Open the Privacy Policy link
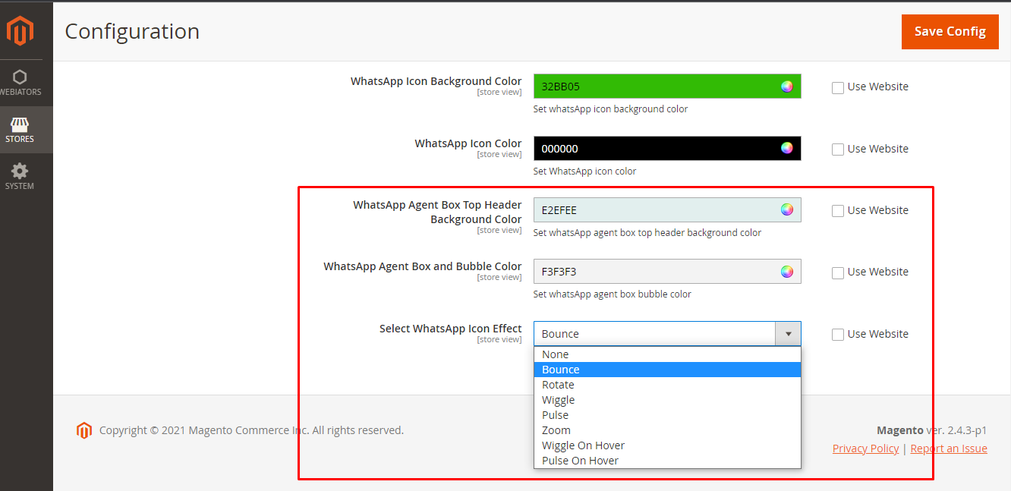Viewport: 1011px width, 491px height. click(x=865, y=449)
